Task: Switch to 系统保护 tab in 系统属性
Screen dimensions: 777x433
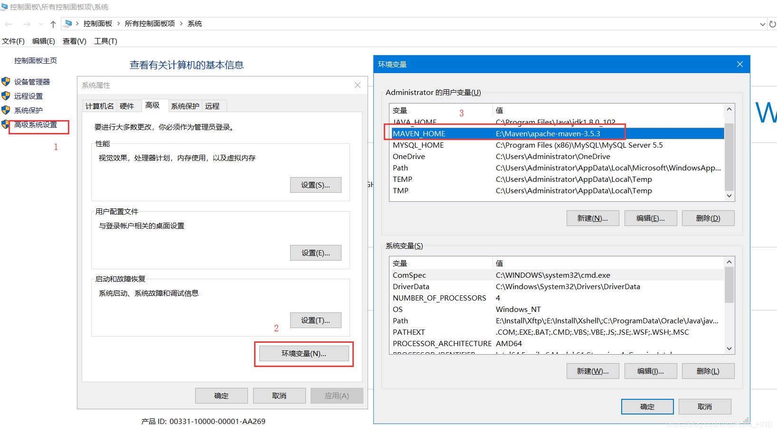Action: pos(185,106)
